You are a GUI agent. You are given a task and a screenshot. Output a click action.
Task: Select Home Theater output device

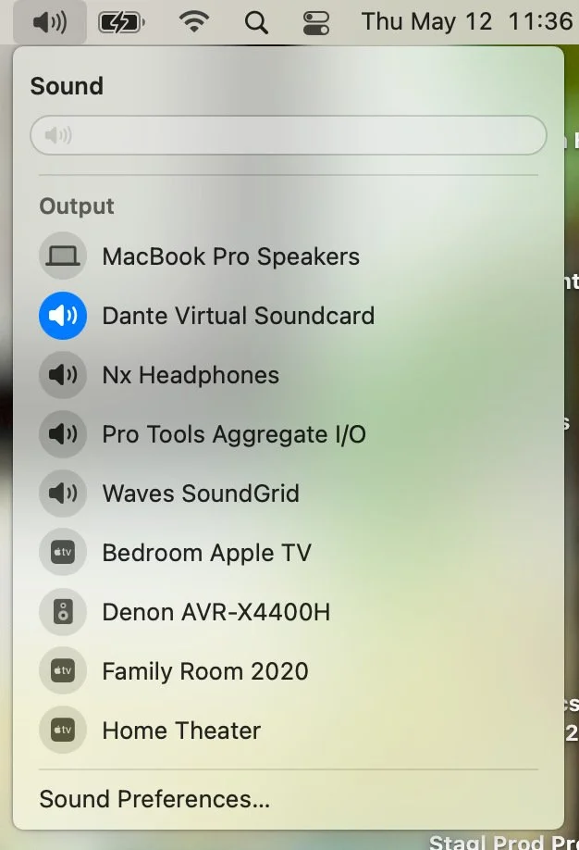click(181, 731)
